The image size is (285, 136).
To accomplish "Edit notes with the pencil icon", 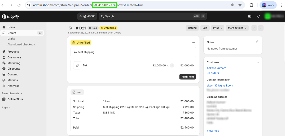I will pyautogui.click(x=257, y=42).
